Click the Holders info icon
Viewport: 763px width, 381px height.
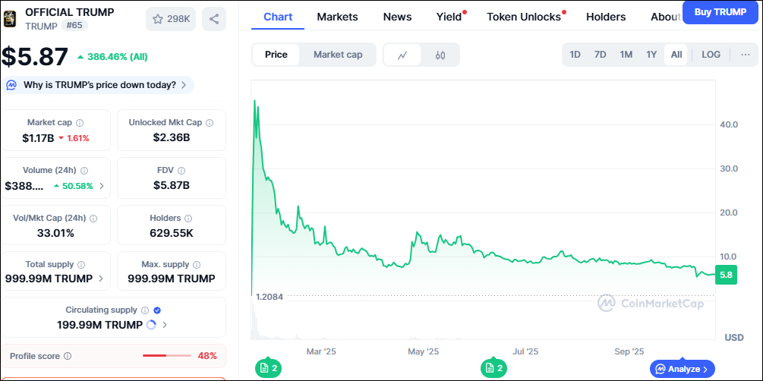188,219
